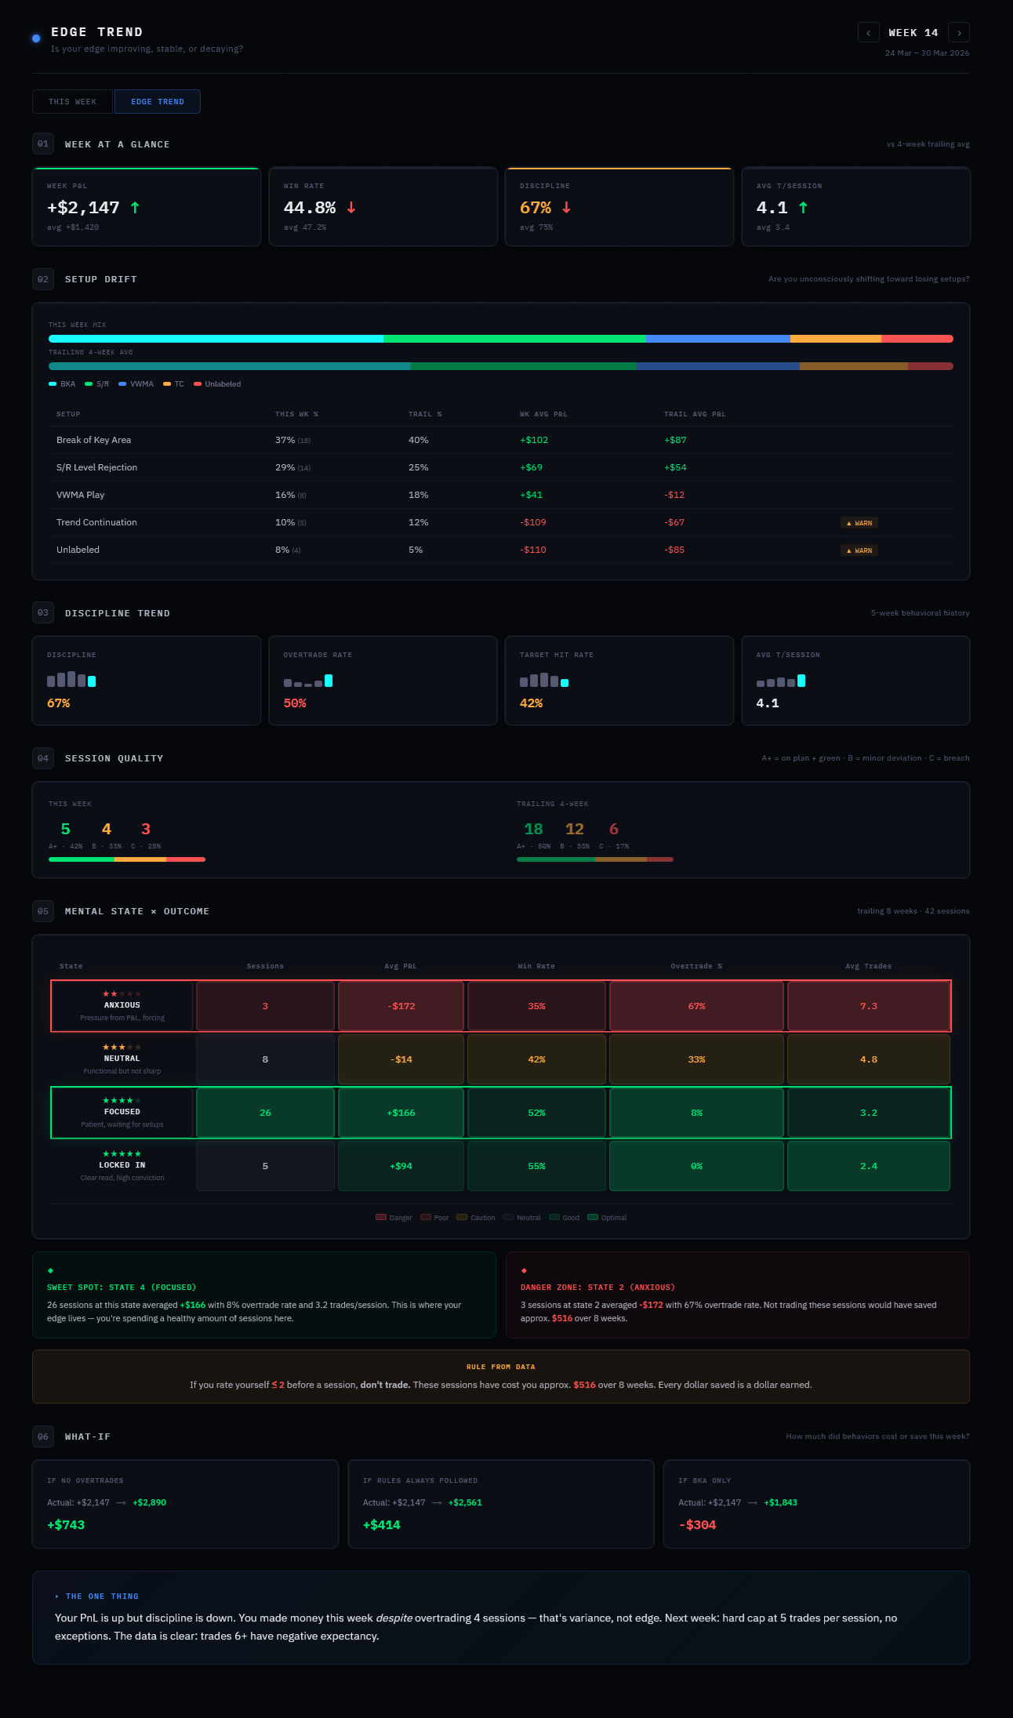The width and height of the screenshot is (1013, 1718).
Task: Click the Avg T/Session up arrow
Action: coord(803,208)
